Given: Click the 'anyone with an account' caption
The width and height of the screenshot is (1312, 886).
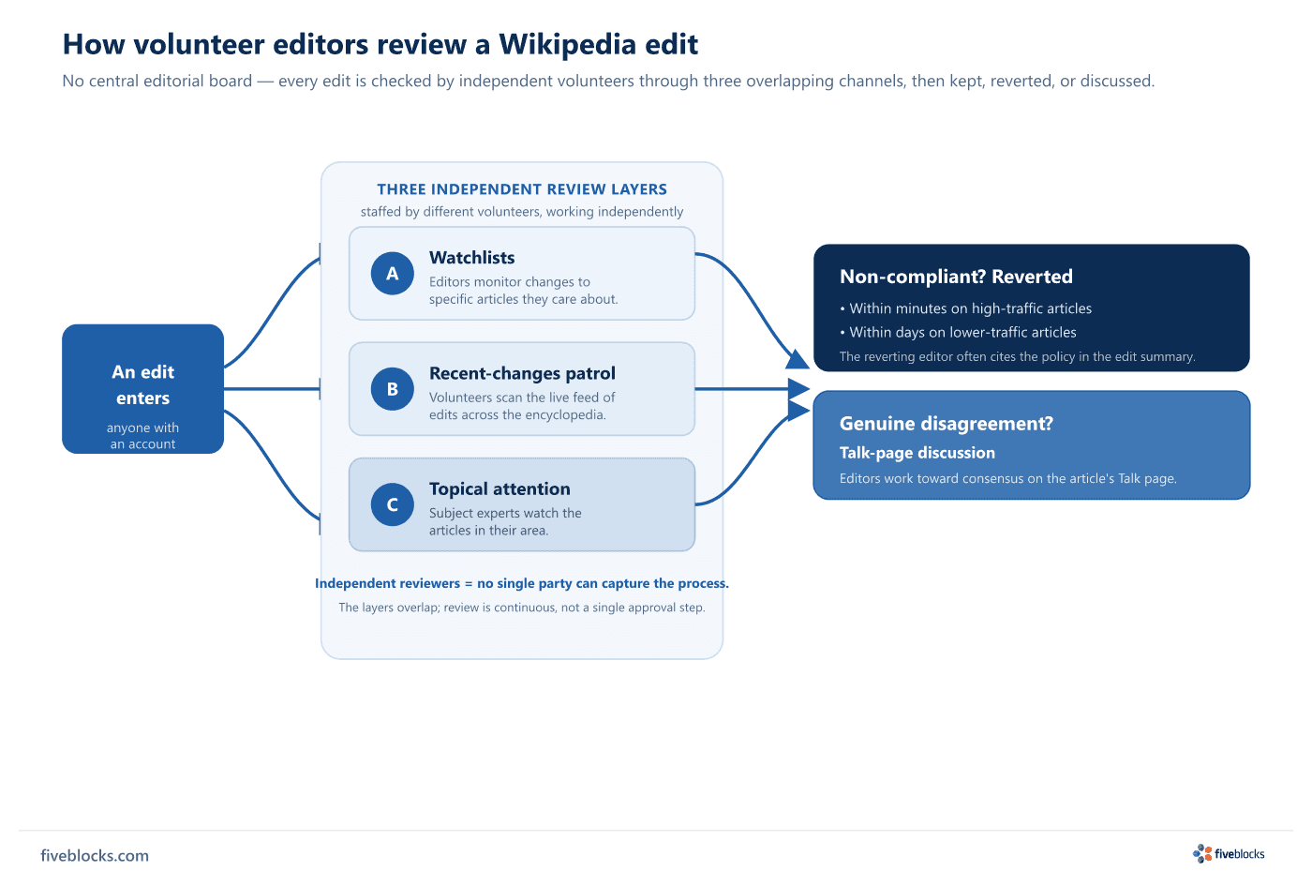Looking at the screenshot, I should pos(143,436).
